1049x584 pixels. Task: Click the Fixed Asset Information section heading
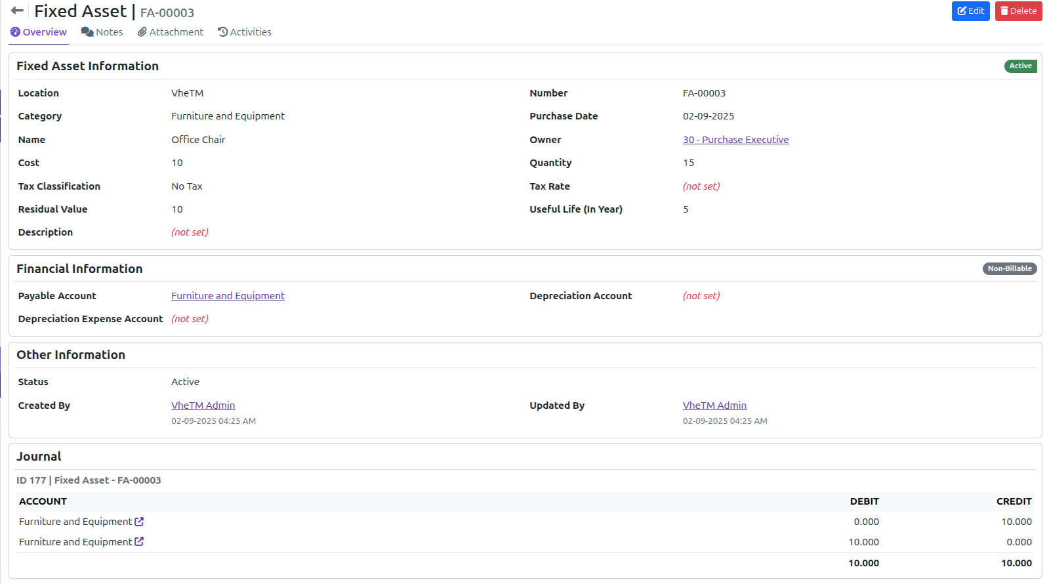87,66
